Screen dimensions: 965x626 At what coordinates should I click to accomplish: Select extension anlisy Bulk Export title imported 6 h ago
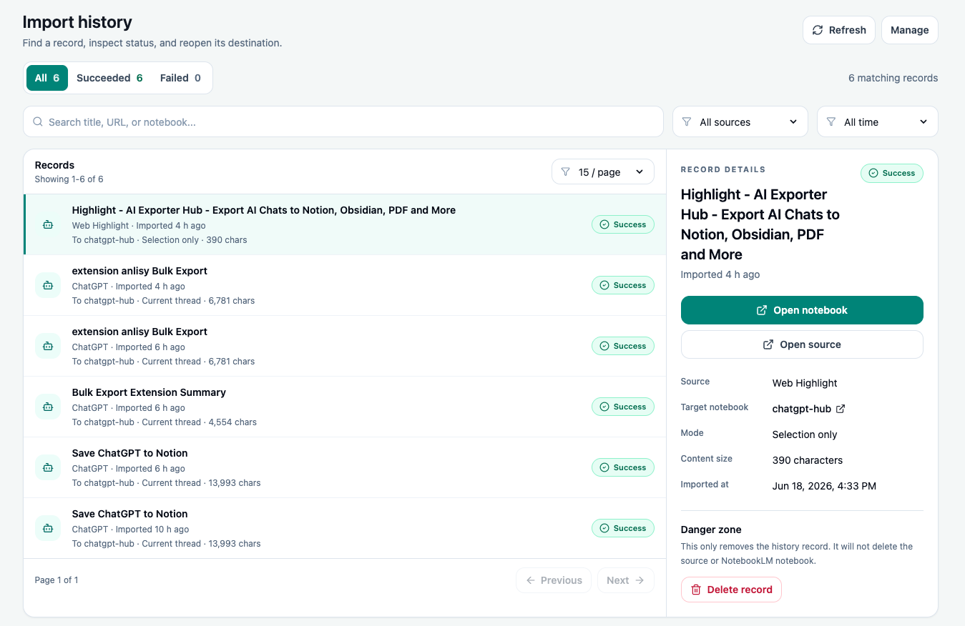click(x=139, y=332)
